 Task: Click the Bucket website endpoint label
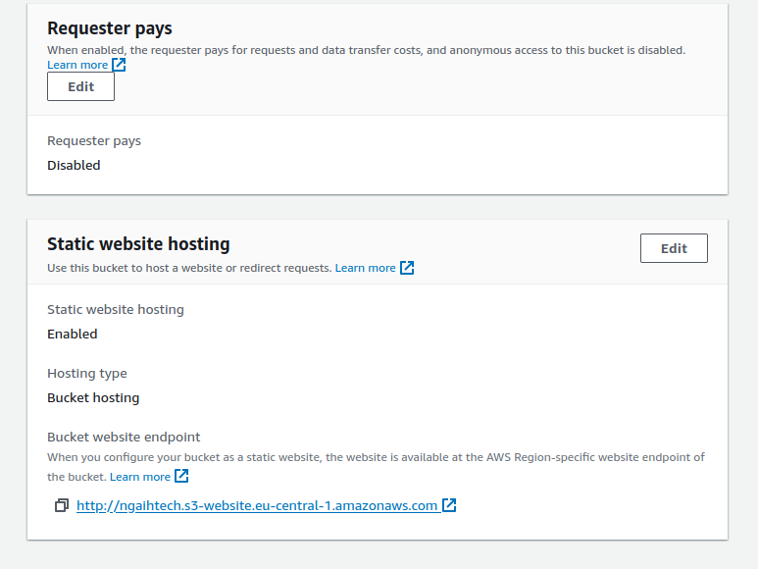124,437
